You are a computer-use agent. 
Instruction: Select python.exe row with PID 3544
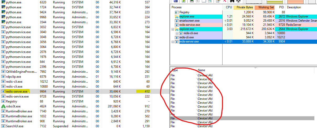[84, 22]
